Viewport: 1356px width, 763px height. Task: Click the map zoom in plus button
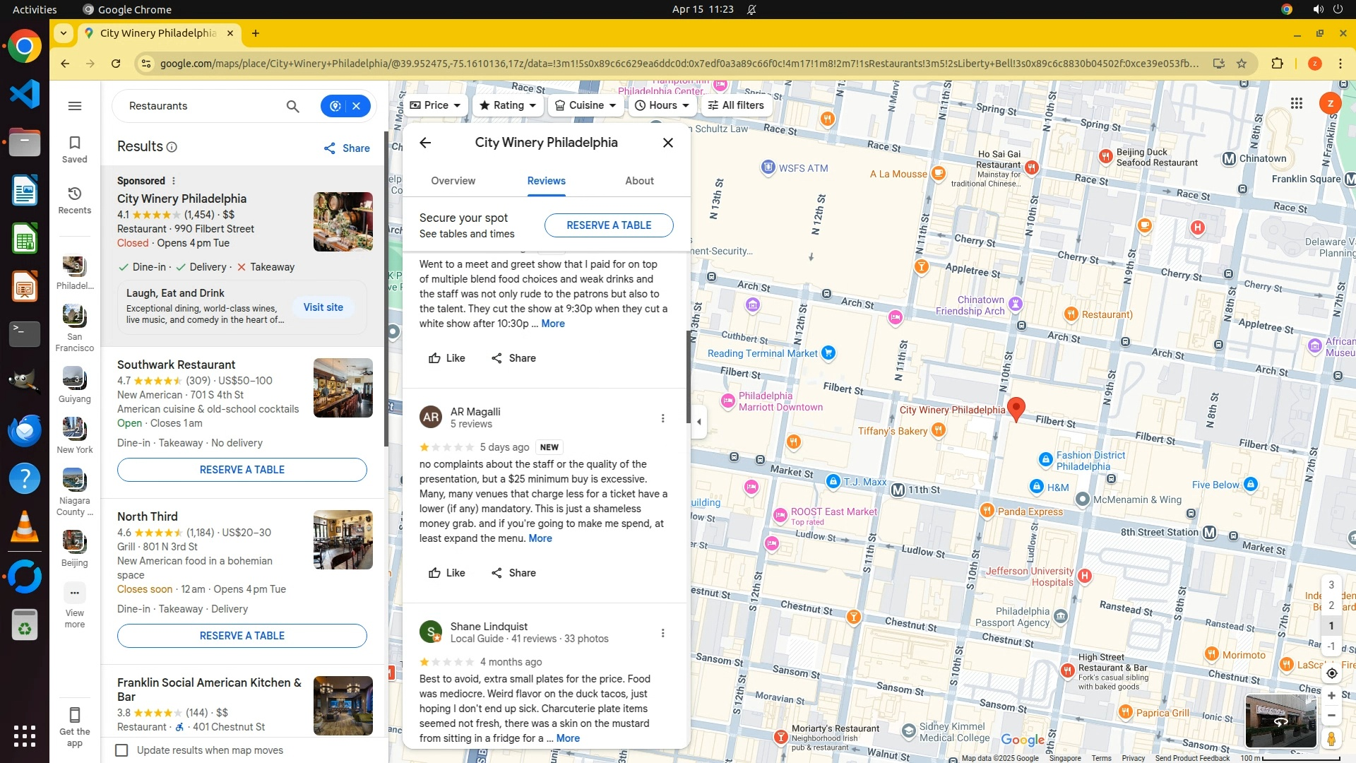tap(1331, 696)
